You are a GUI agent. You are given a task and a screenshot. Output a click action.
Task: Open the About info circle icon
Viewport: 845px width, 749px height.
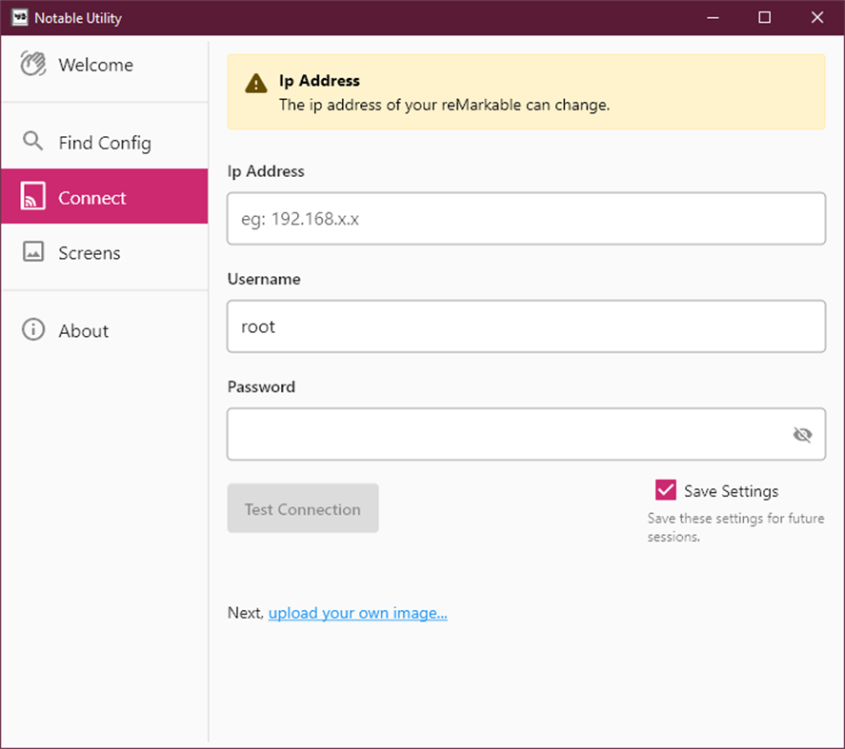point(31,329)
